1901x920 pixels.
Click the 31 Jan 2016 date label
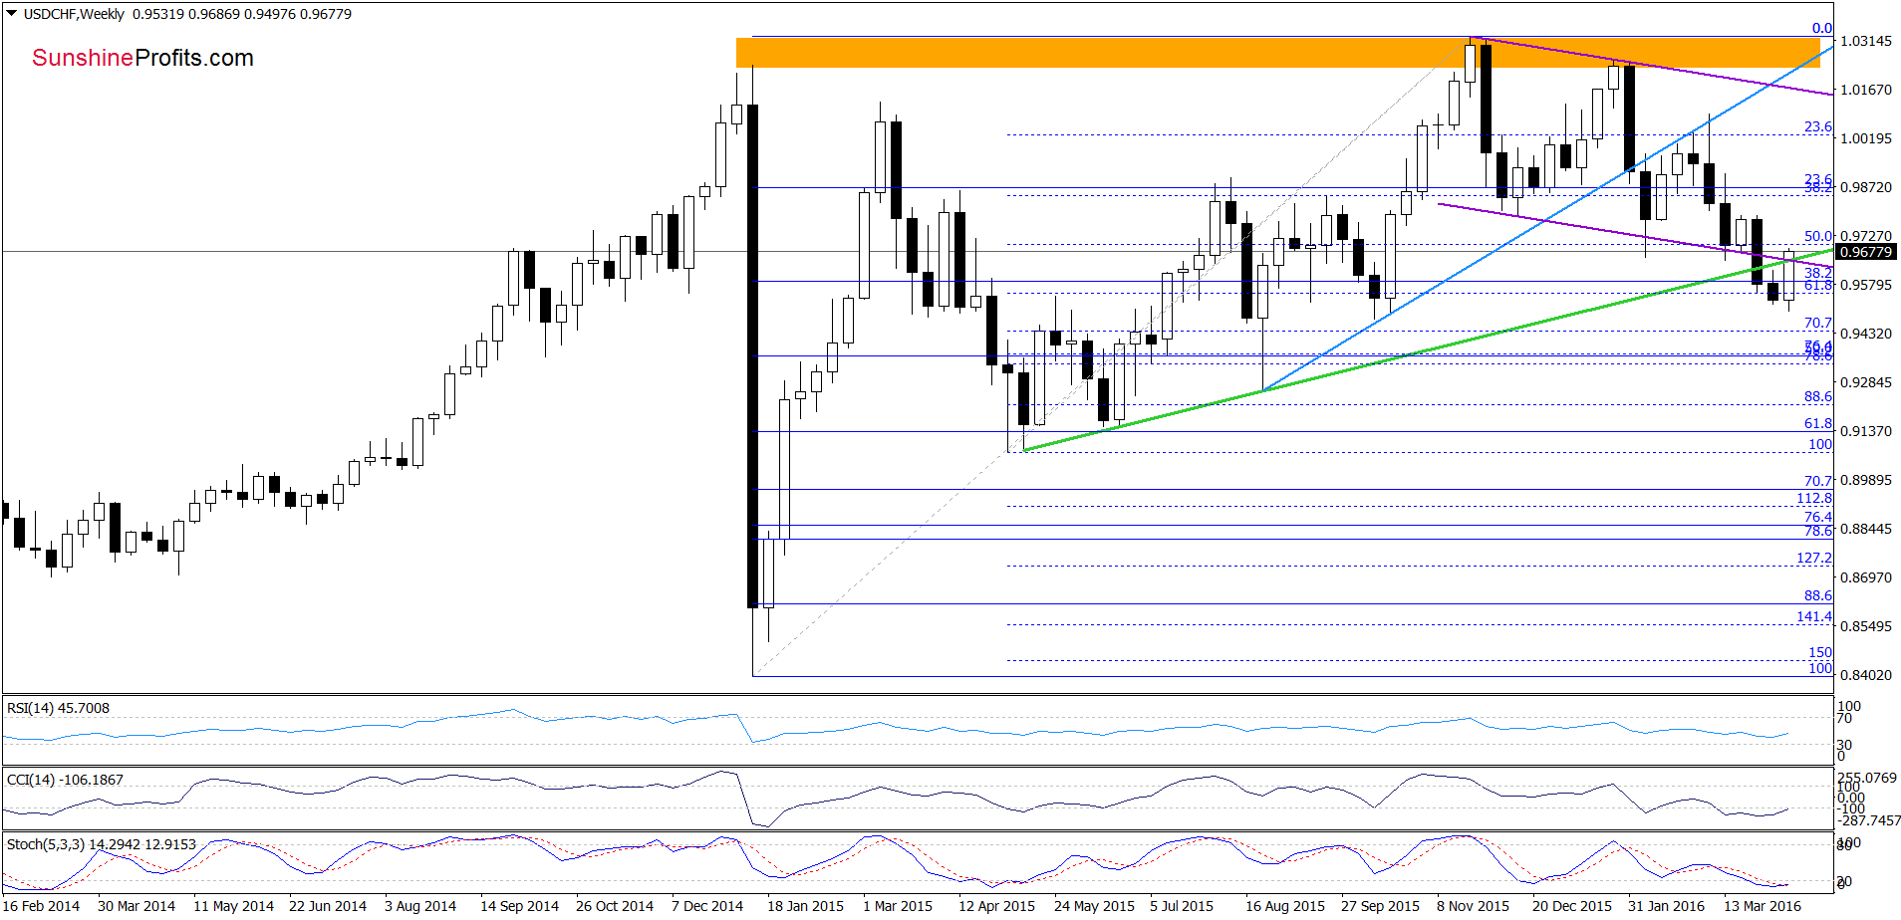pyautogui.click(x=1666, y=906)
